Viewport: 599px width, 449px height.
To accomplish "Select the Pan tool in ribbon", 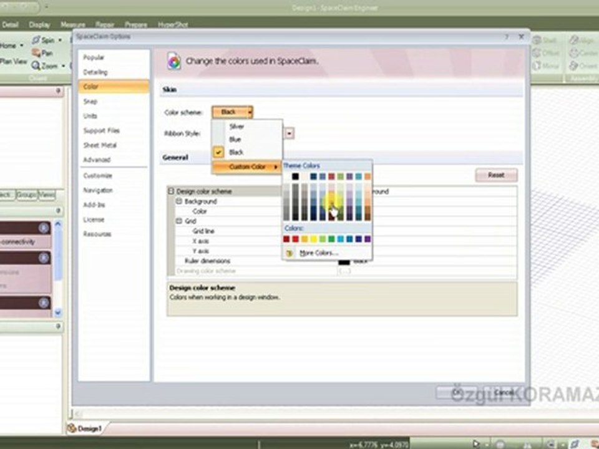I will (42, 53).
